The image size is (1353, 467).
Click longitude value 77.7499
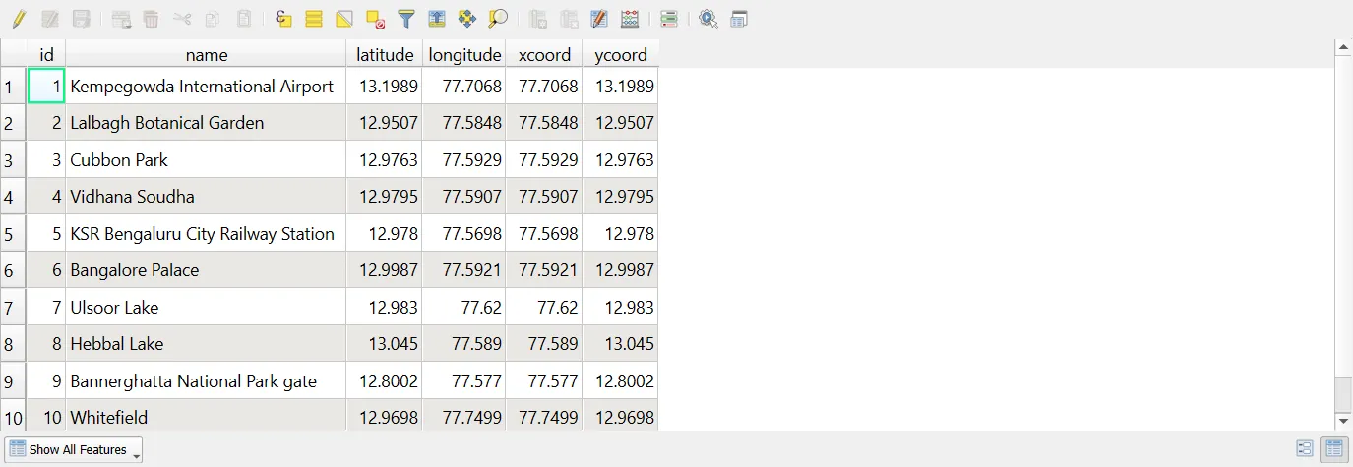[464, 416]
